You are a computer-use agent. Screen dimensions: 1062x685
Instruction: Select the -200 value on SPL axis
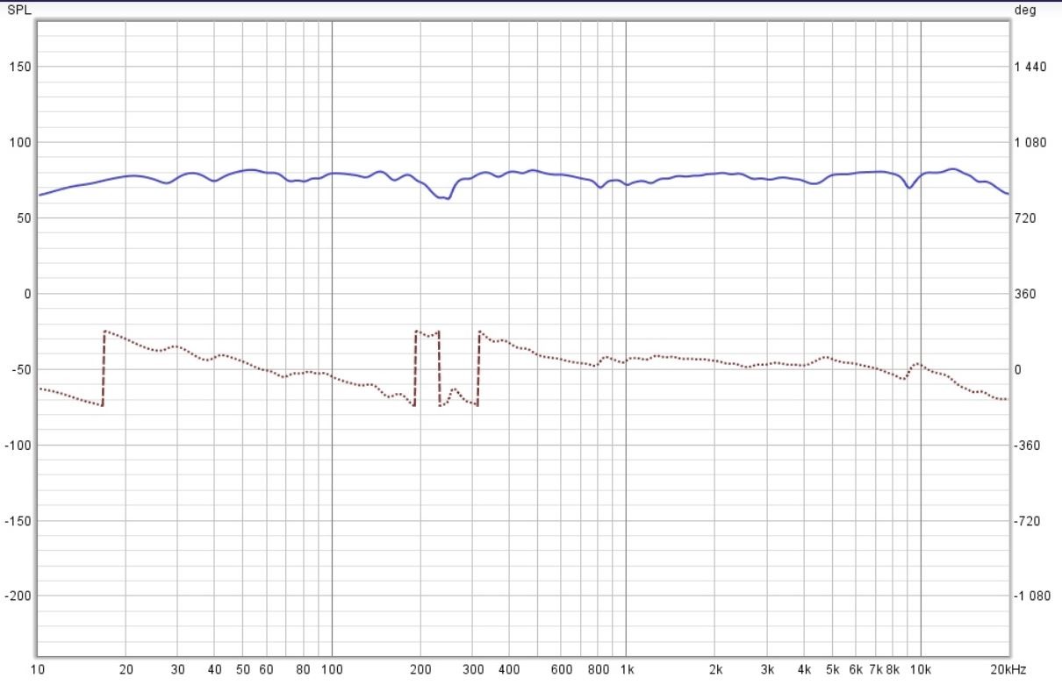tap(19, 596)
